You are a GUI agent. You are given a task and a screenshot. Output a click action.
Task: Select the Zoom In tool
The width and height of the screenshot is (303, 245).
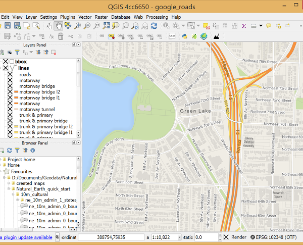point(77,26)
